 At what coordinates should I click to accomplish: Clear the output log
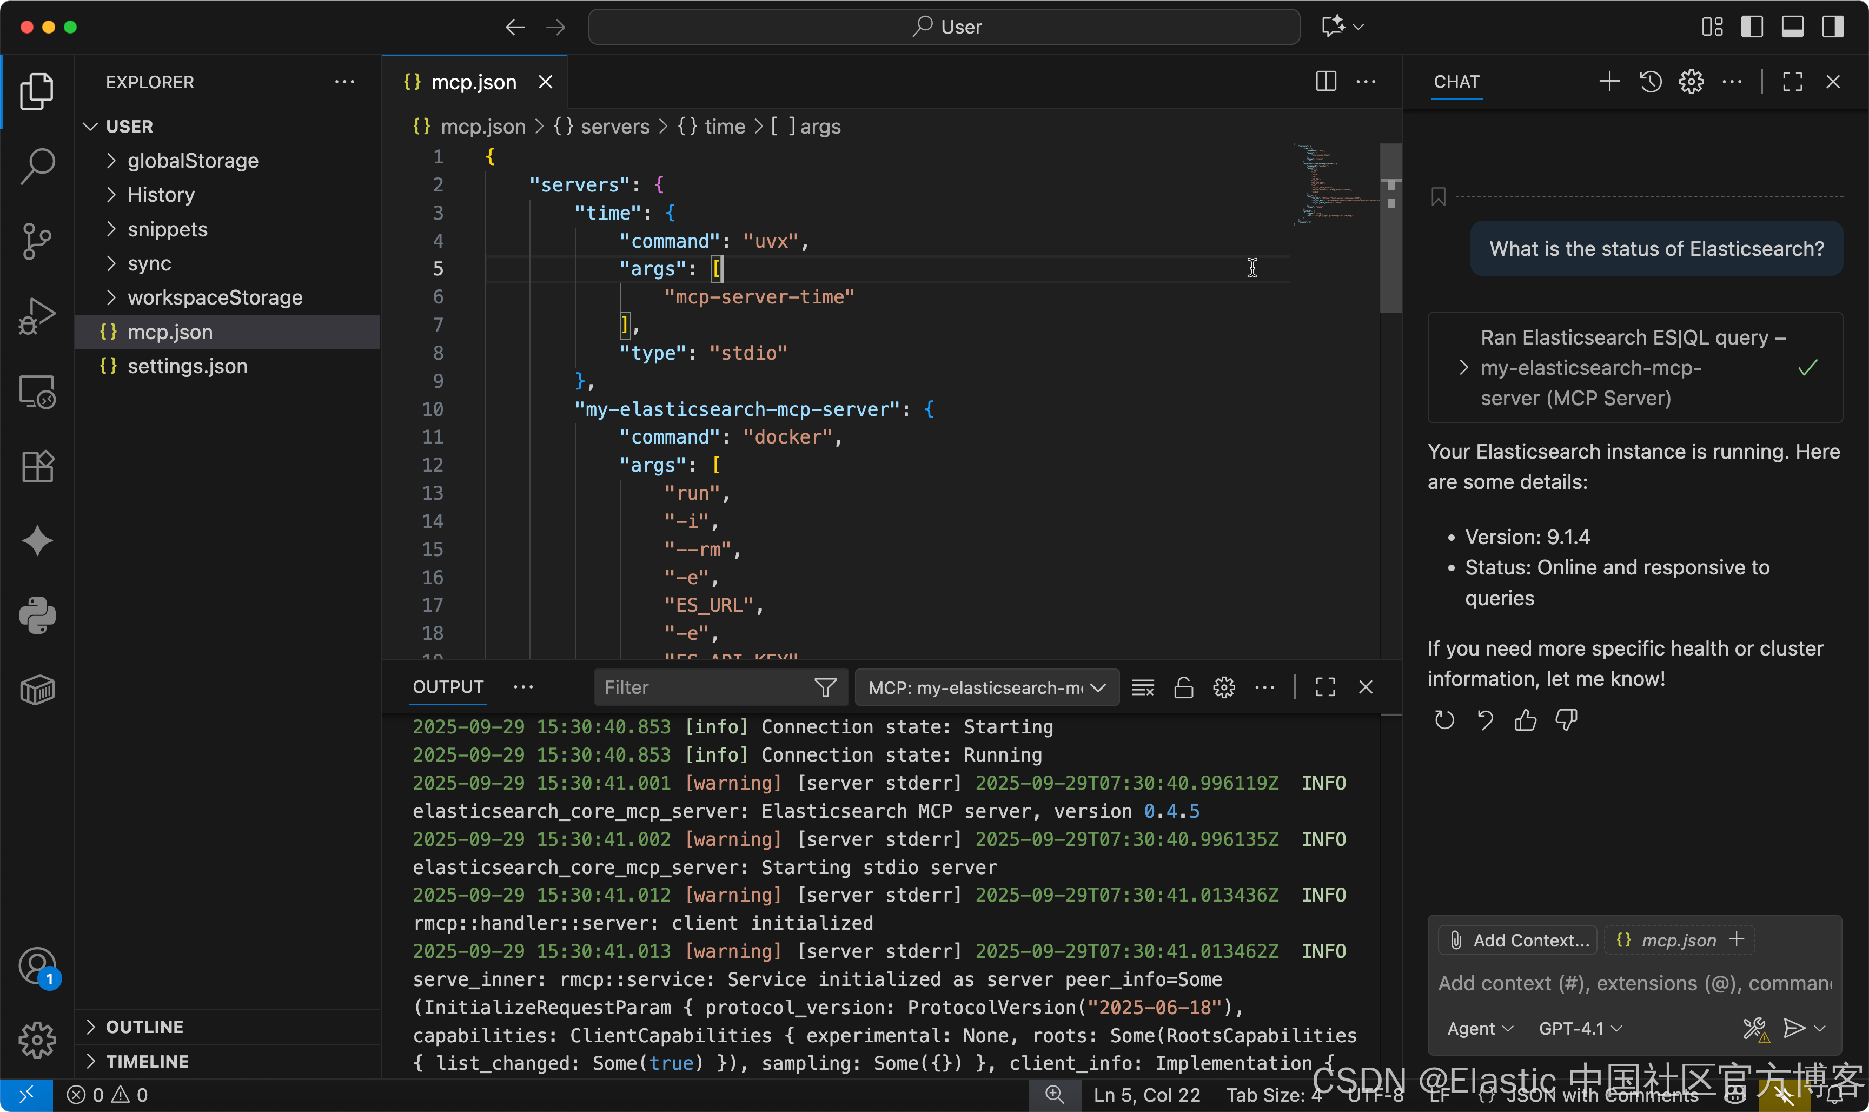tap(1142, 687)
